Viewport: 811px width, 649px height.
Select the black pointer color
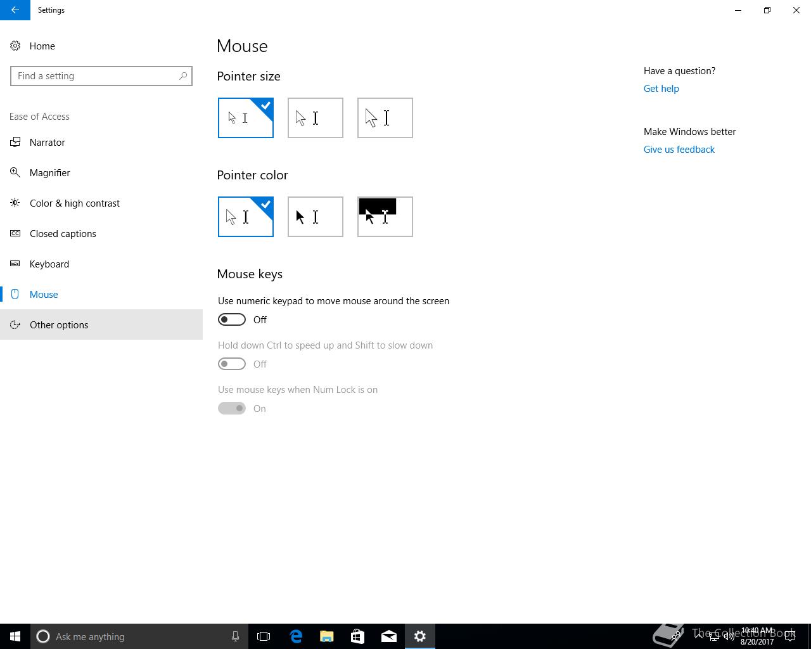click(x=316, y=217)
